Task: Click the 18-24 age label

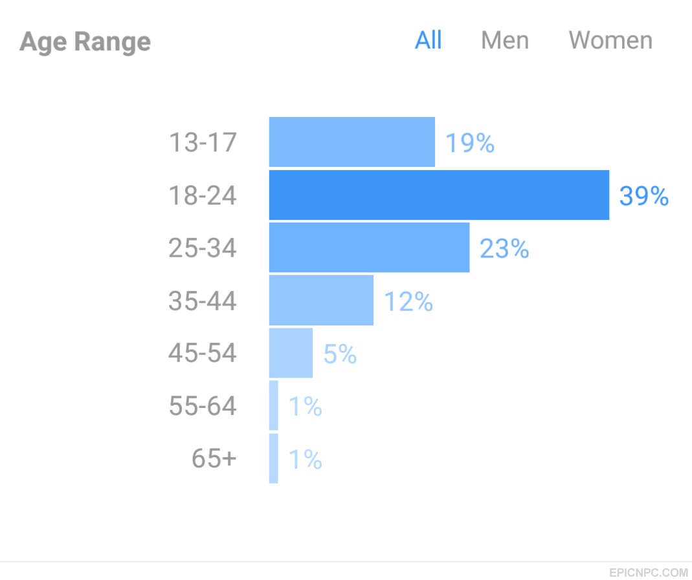Action: 203,195
